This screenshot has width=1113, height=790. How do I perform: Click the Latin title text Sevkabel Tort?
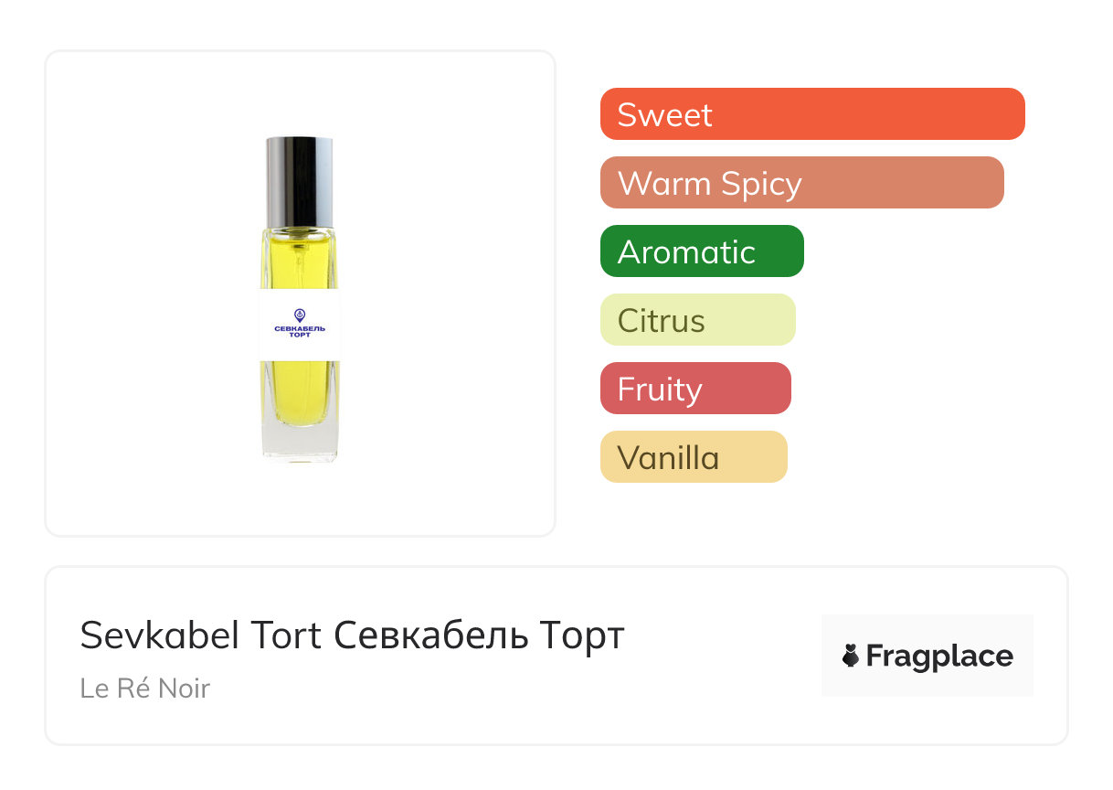(201, 635)
